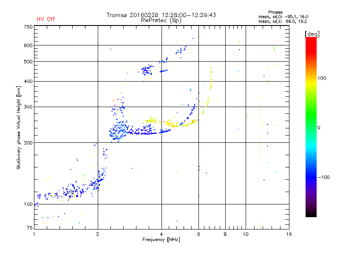340x255 pixels.
Task: Click the y-axis label '300'
Action: click(28, 107)
